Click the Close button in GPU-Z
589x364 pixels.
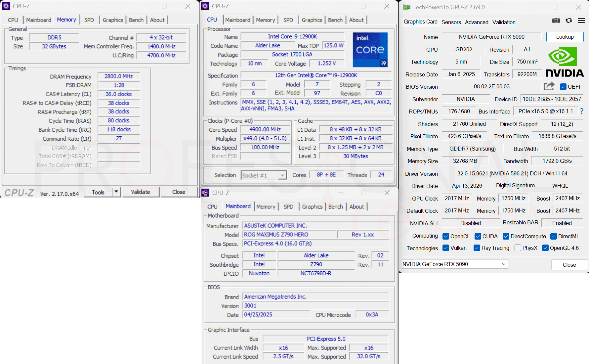click(569, 265)
